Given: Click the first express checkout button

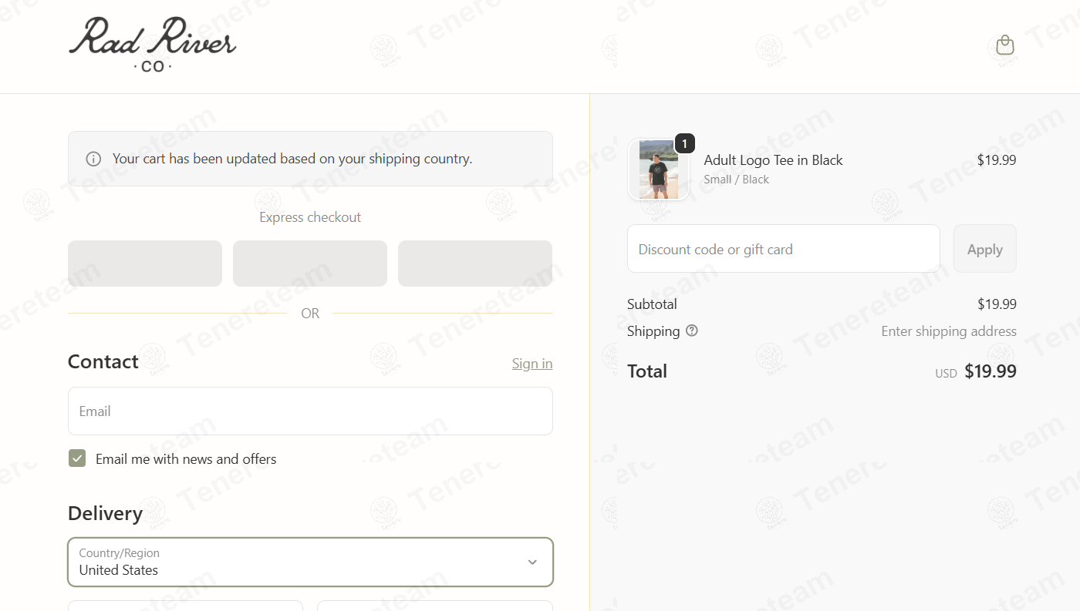Looking at the screenshot, I should click(x=145, y=264).
